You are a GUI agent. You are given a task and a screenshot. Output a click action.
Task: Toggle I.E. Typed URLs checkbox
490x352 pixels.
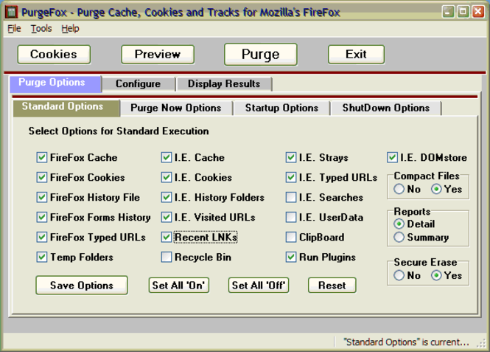coord(291,177)
